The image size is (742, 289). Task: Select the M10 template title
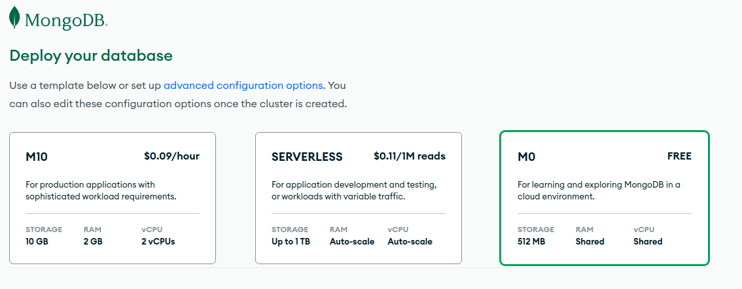coord(37,157)
